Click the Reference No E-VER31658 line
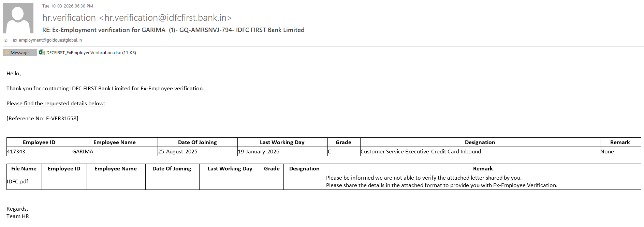Image resolution: width=644 pixels, height=227 pixels. coord(42,119)
